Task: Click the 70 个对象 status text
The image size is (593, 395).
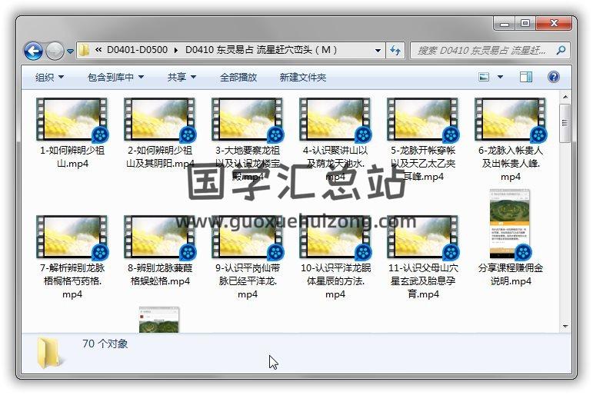Action: [x=105, y=344]
